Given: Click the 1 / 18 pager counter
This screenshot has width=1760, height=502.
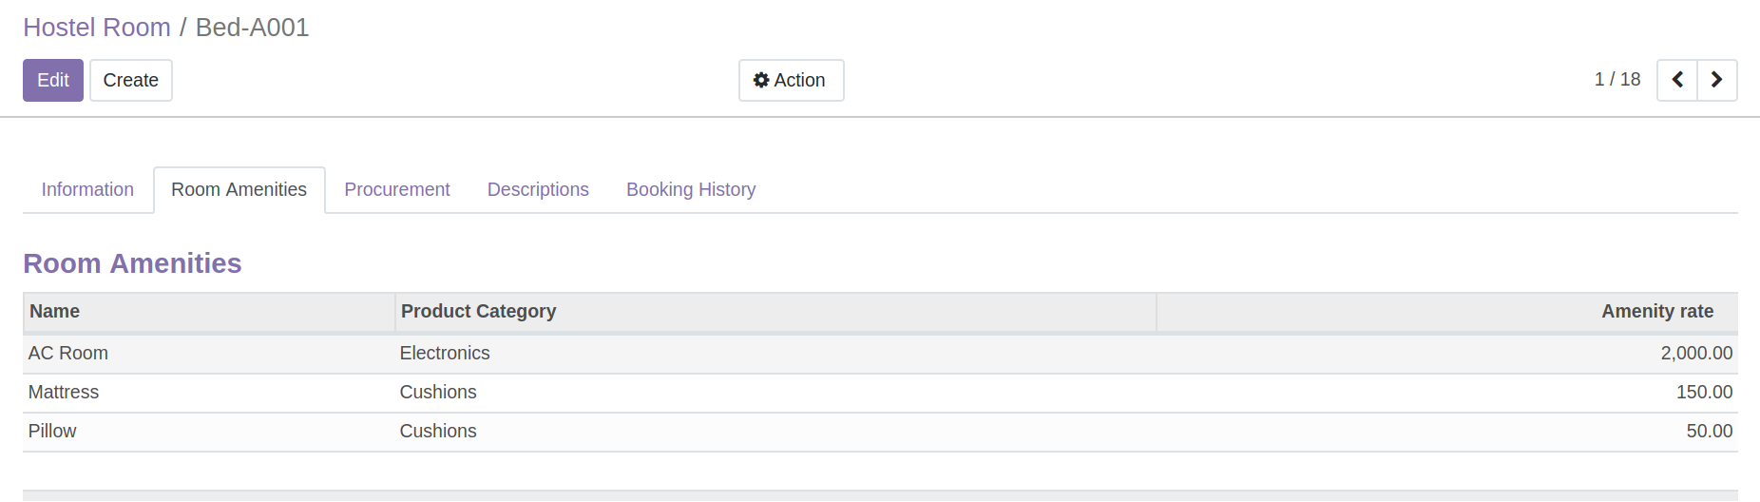Looking at the screenshot, I should pyautogui.click(x=1617, y=80).
